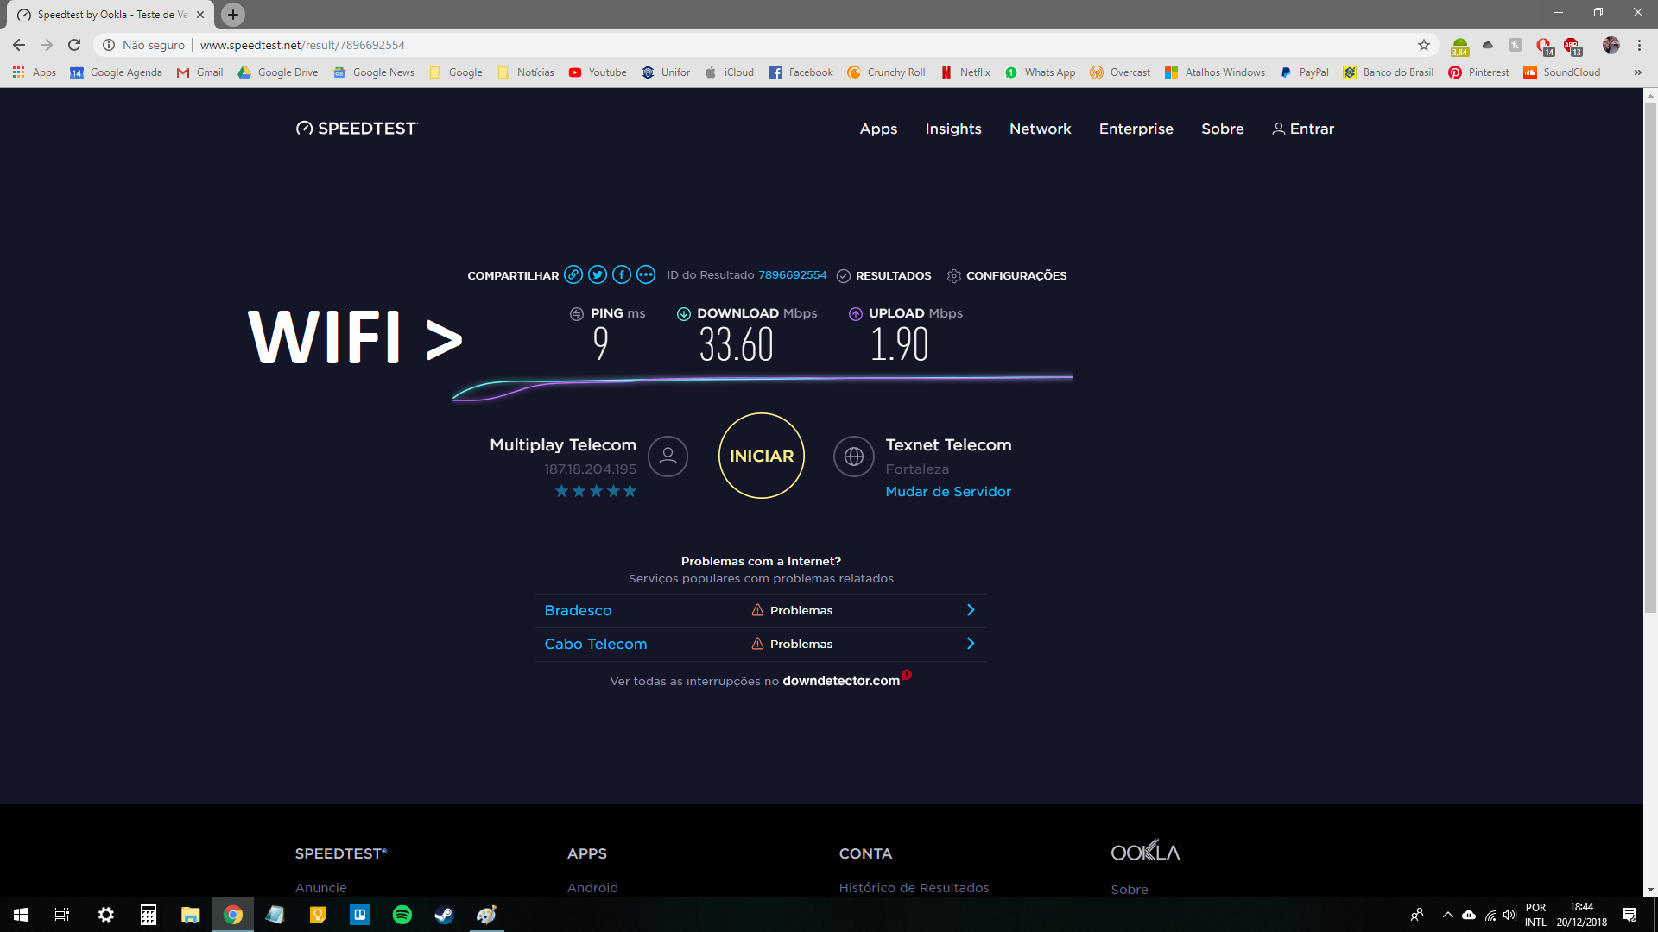This screenshot has height=932, width=1658.
Task: Open the Facebook bookmark
Action: pyautogui.click(x=801, y=72)
